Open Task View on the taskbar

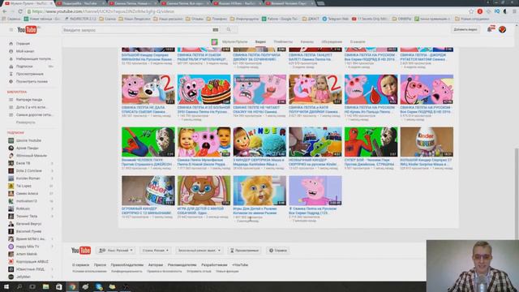32,286
